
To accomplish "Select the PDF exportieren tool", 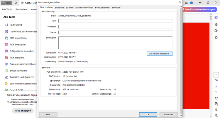I will click(16, 38).
